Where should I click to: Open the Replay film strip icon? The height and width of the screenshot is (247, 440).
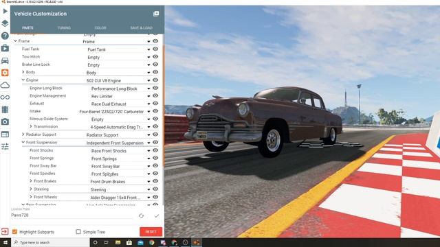coord(5,110)
